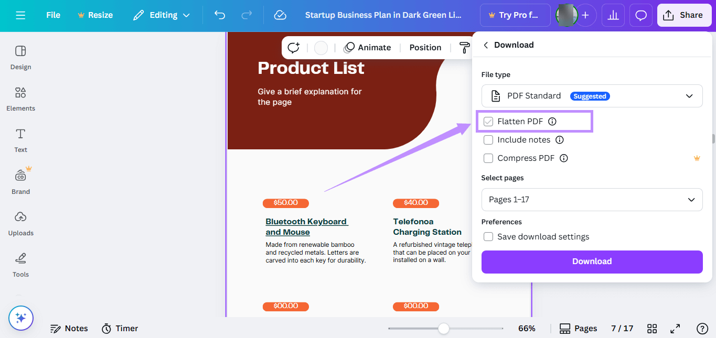Viewport: 716px width, 338px height.
Task: Click the Undo icon in the toolbar
Action: (220, 15)
